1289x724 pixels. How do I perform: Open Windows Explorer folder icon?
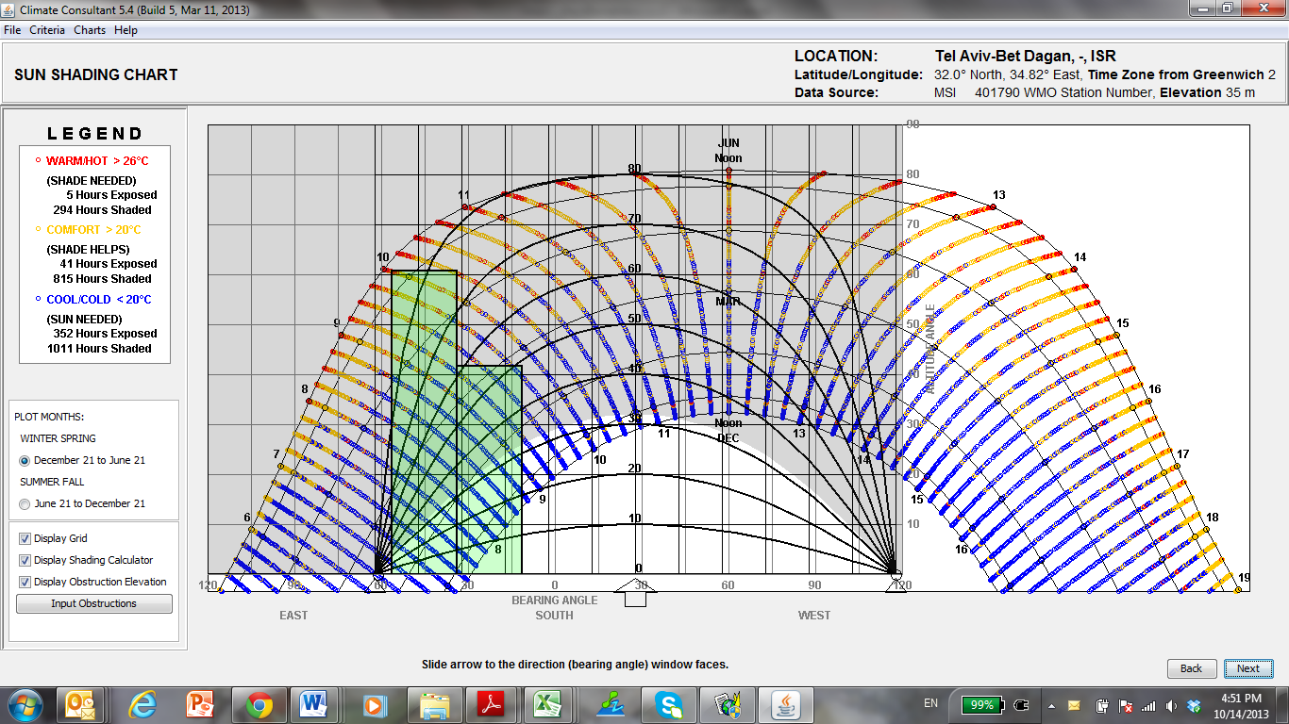coord(434,704)
